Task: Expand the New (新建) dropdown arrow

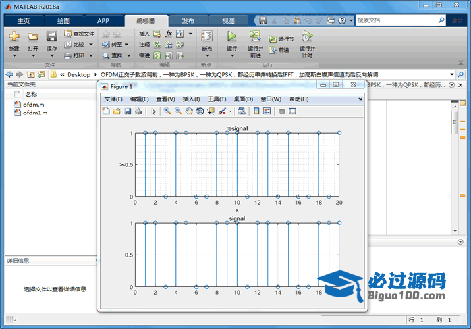Action: pos(14,56)
